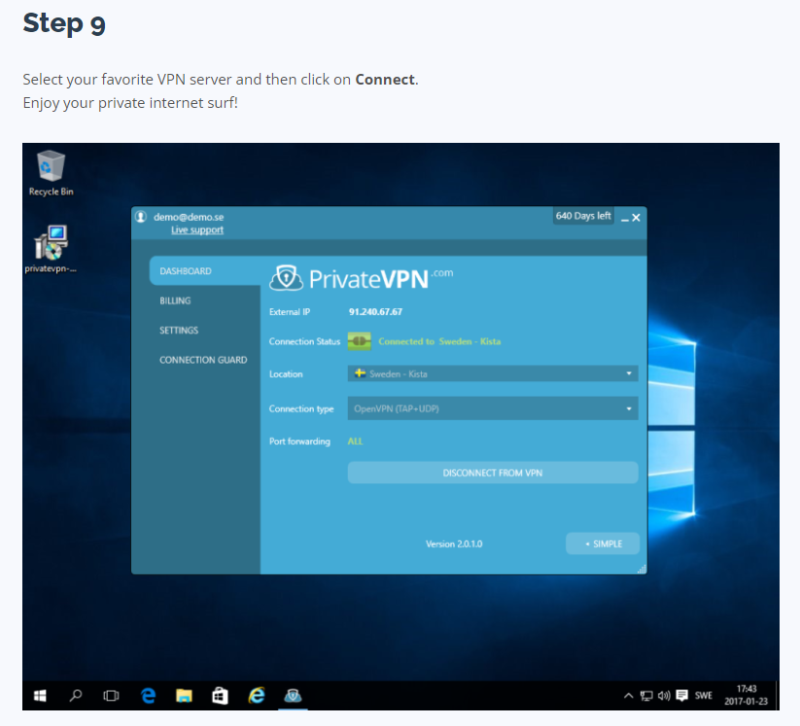Click the volume speaker tray icon

click(x=664, y=696)
